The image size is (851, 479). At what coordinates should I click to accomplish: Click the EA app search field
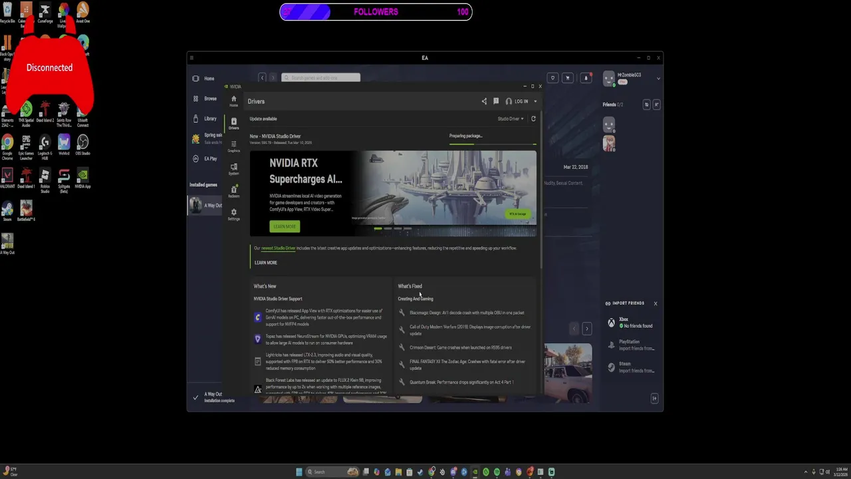[x=320, y=78]
